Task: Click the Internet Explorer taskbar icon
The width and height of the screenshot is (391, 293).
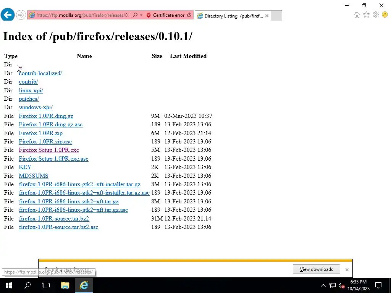Action: [84, 285]
